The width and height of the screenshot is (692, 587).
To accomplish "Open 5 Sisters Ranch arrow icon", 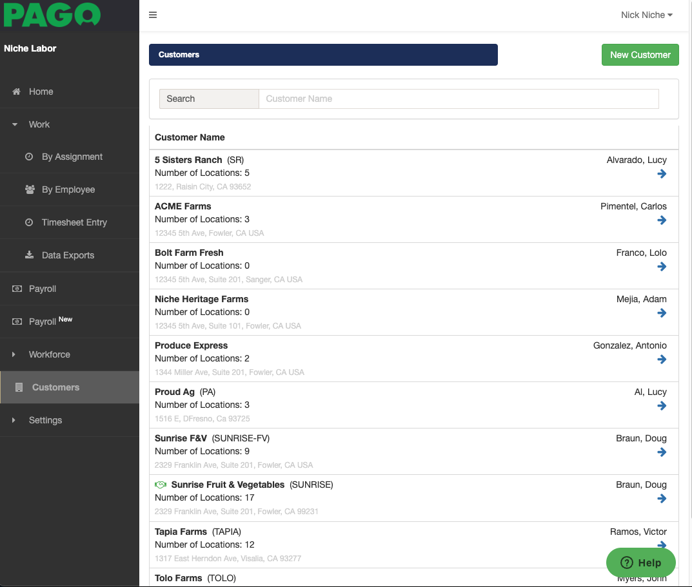I will pyautogui.click(x=662, y=174).
